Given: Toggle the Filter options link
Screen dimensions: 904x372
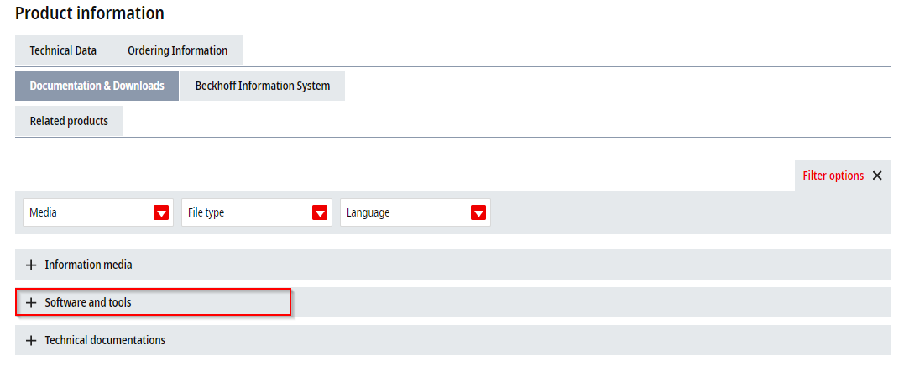Looking at the screenshot, I should click(833, 176).
